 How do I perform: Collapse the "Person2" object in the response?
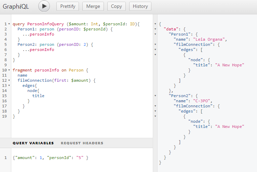click(x=155, y=96)
